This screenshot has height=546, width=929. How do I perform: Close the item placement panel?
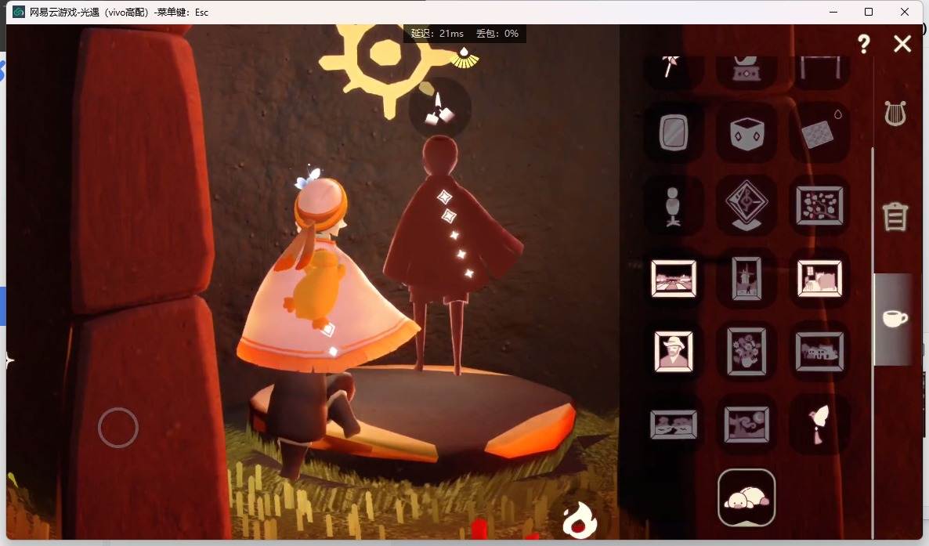pyautogui.click(x=902, y=43)
